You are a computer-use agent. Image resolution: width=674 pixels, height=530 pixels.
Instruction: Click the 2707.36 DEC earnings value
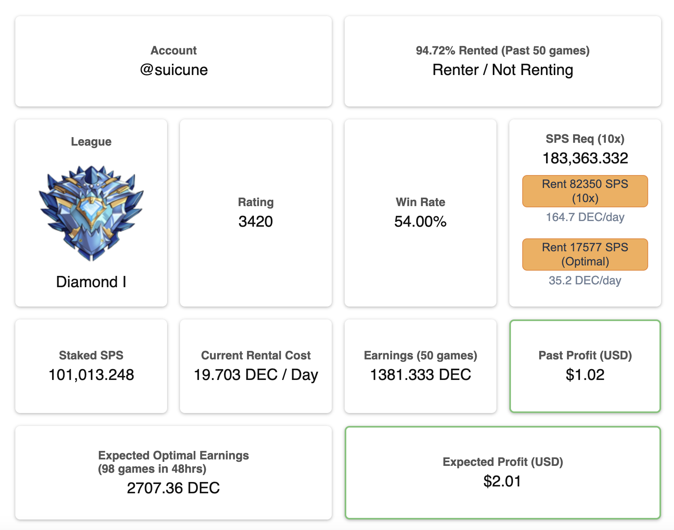tap(174, 488)
